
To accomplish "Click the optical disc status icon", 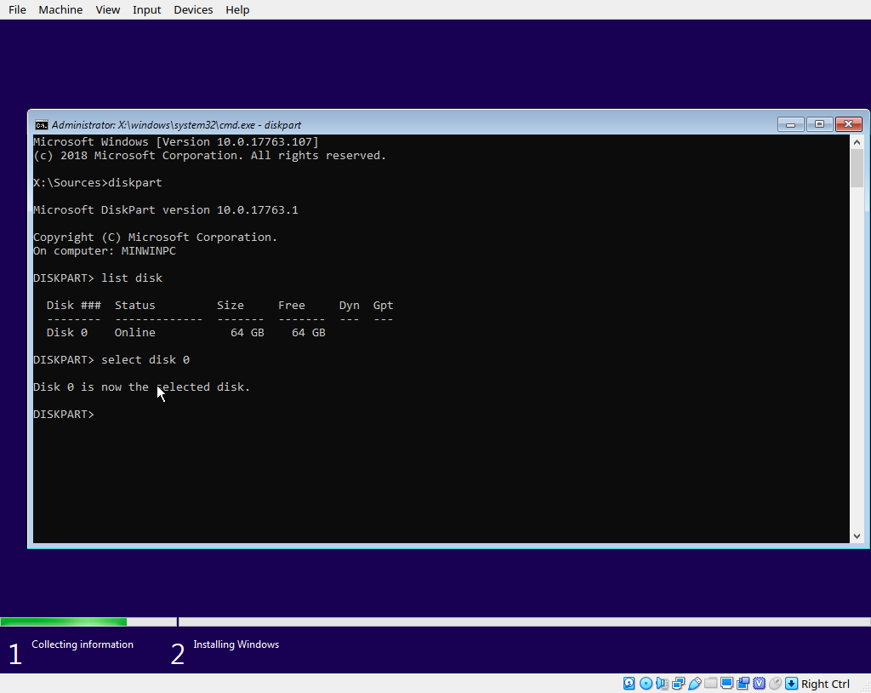I will [x=646, y=684].
